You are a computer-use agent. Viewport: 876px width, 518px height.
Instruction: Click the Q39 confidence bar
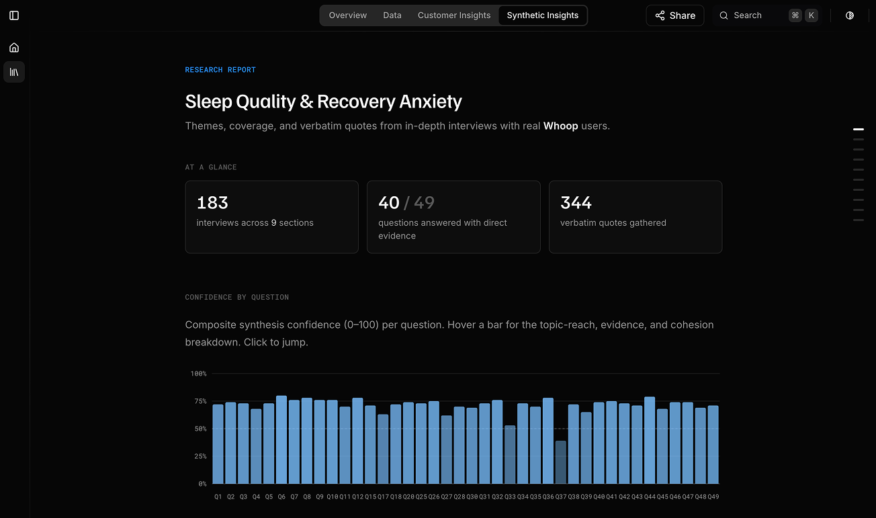click(586, 448)
